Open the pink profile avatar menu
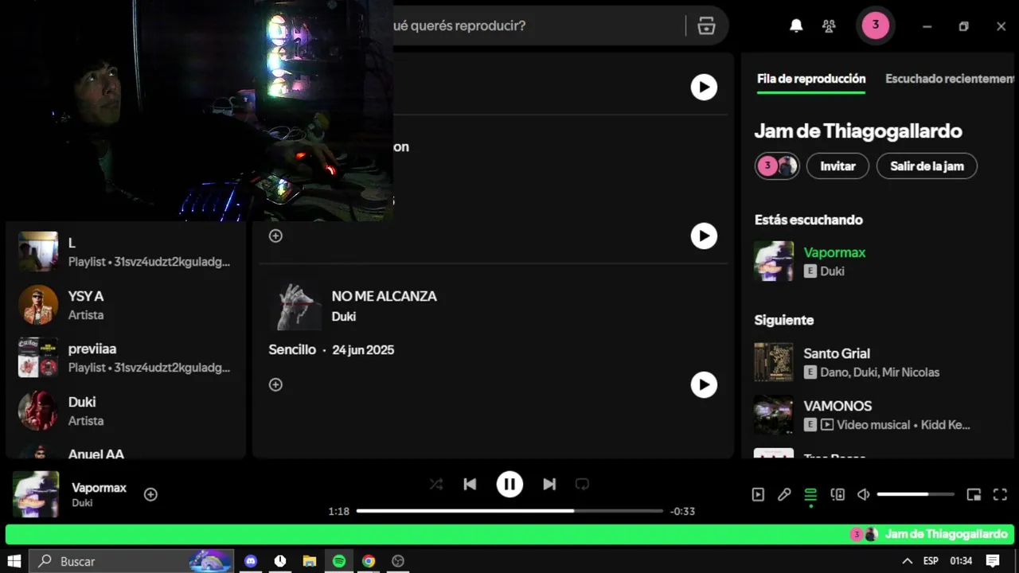The width and height of the screenshot is (1019, 573). click(x=875, y=25)
